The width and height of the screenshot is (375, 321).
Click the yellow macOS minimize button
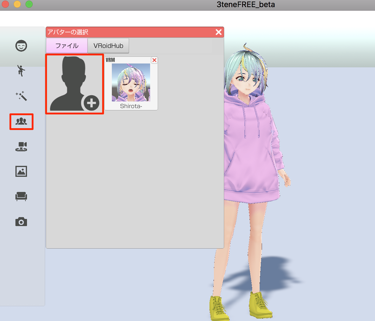(17, 4)
